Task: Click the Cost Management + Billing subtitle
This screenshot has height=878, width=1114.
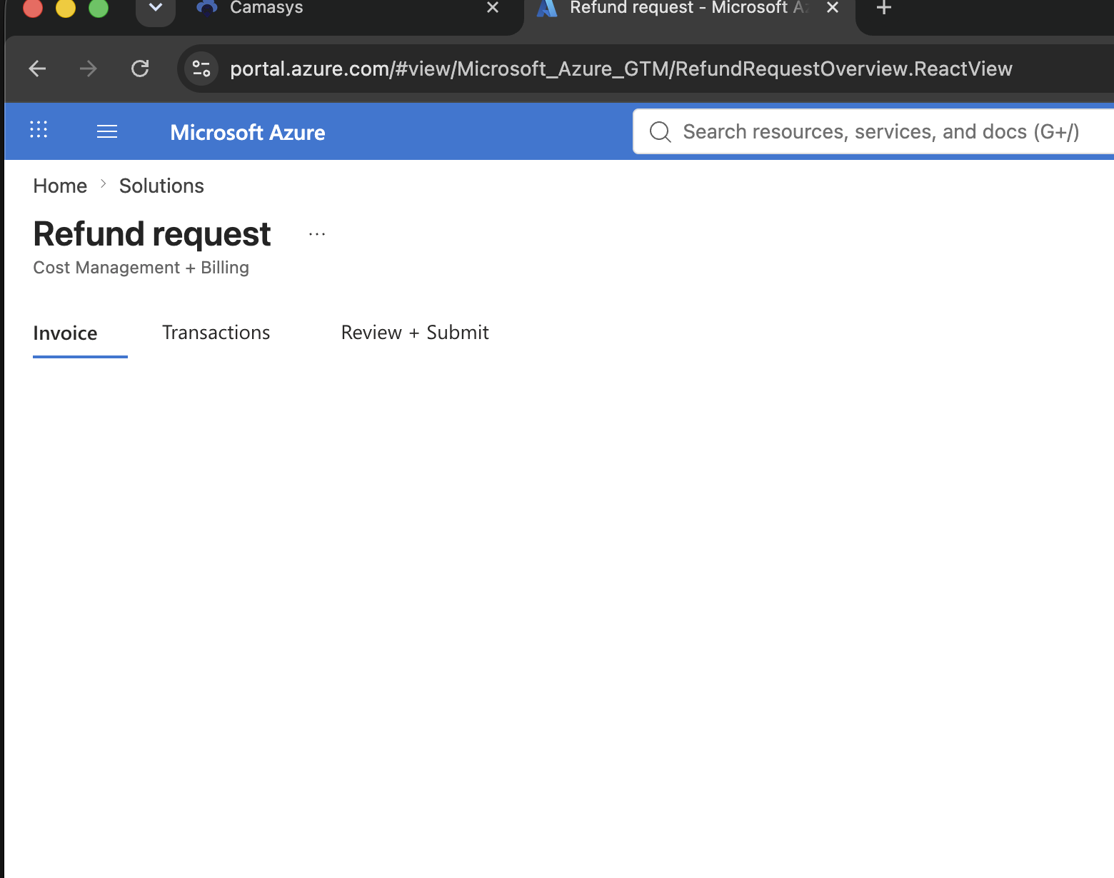Action: click(141, 268)
